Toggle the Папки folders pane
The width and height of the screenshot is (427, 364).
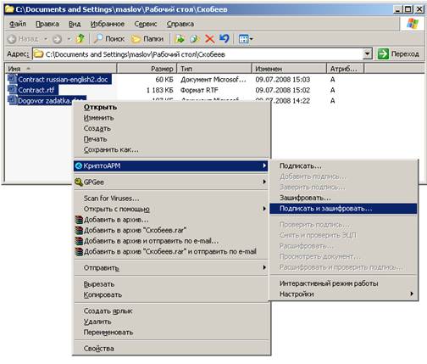147,39
